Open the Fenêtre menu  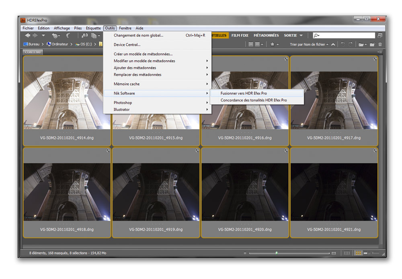pos(125,28)
